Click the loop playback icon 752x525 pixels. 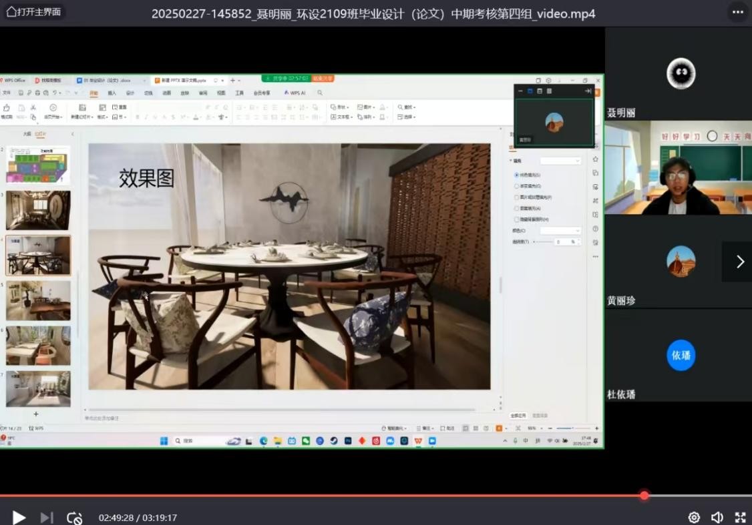click(x=74, y=518)
